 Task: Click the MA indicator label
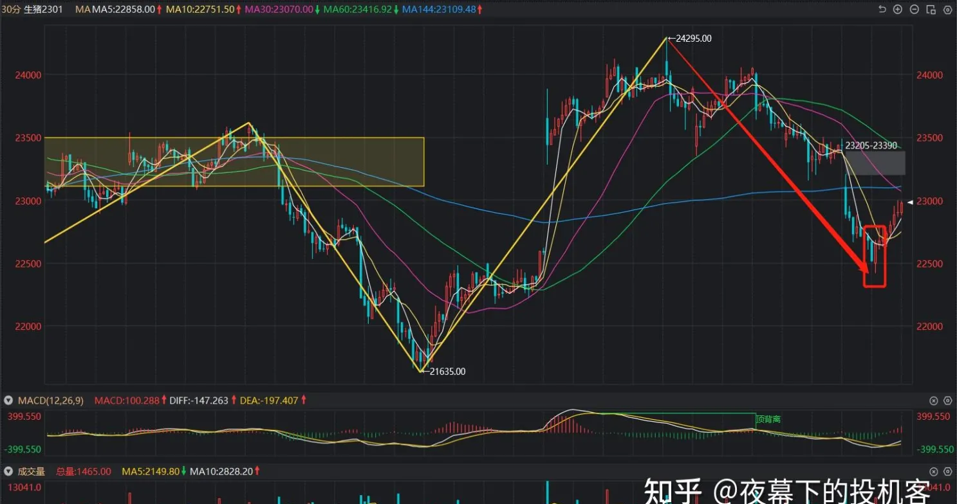[x=82, y=10]
